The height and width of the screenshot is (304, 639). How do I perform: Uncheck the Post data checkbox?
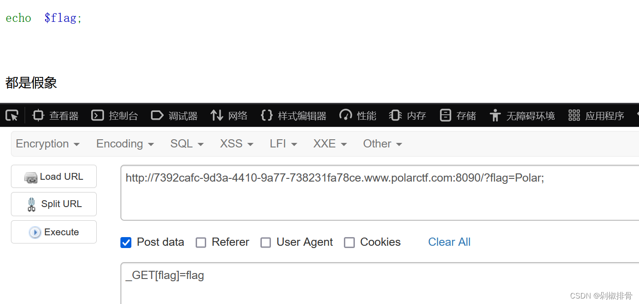coord(126,243)
